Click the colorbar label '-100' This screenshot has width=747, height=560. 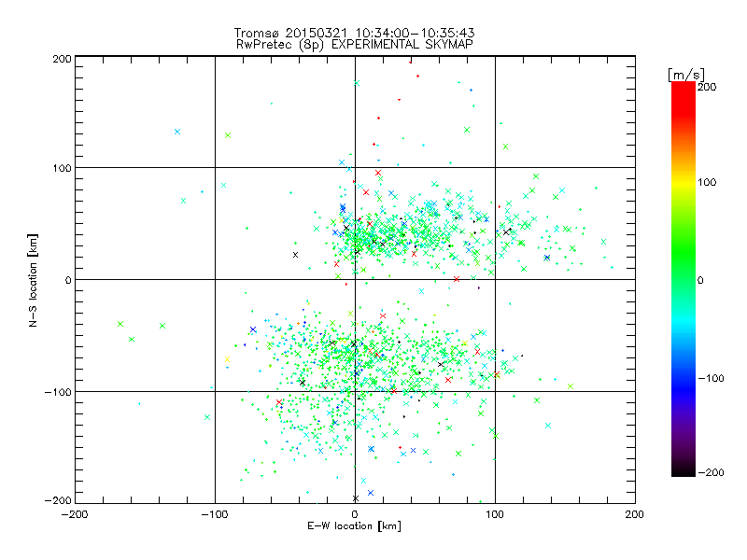[x=711, y=379]
